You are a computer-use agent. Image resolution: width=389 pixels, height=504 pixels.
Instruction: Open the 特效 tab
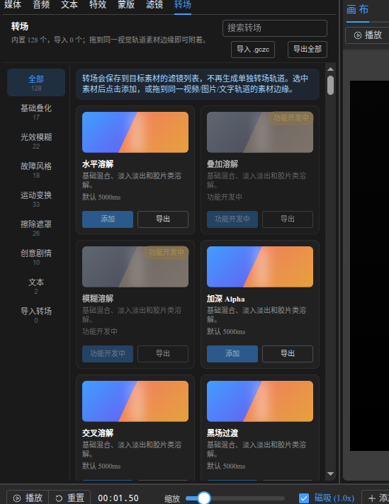click(98, 5)
